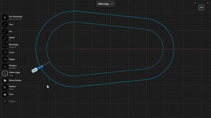Screen dimensions: 211x118
Task: Click the Top face of orientation cube
Action: [x=201, y=7]
